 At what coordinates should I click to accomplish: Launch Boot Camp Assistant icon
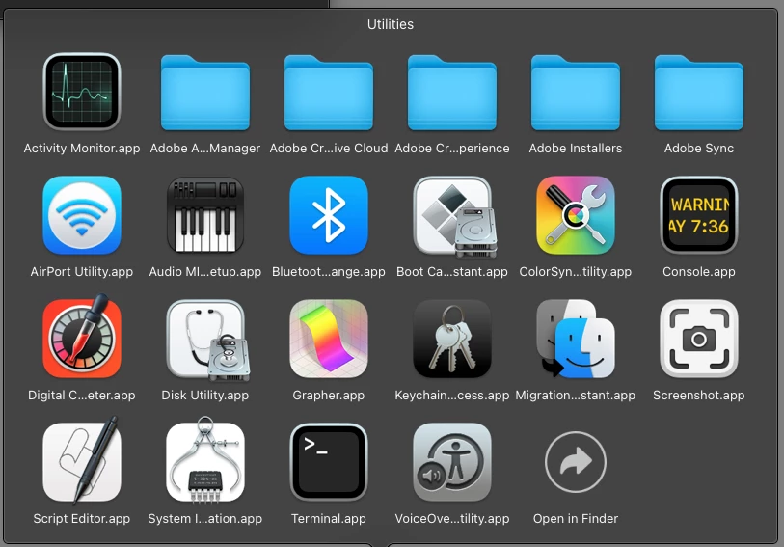pyautogui.click(x=454, y=216)
